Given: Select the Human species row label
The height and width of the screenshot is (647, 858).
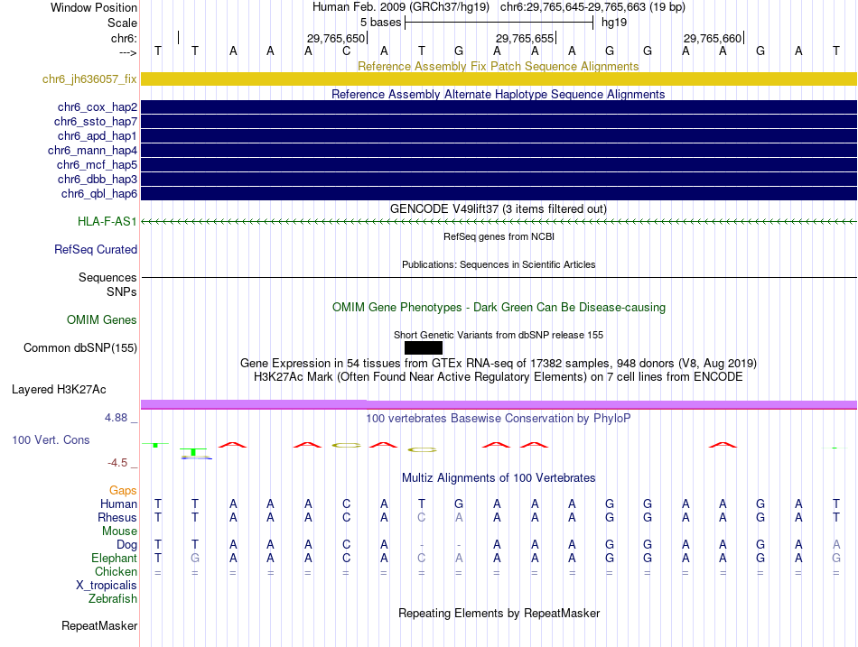Looking at the screenshot, I should [x=118, y=504].
